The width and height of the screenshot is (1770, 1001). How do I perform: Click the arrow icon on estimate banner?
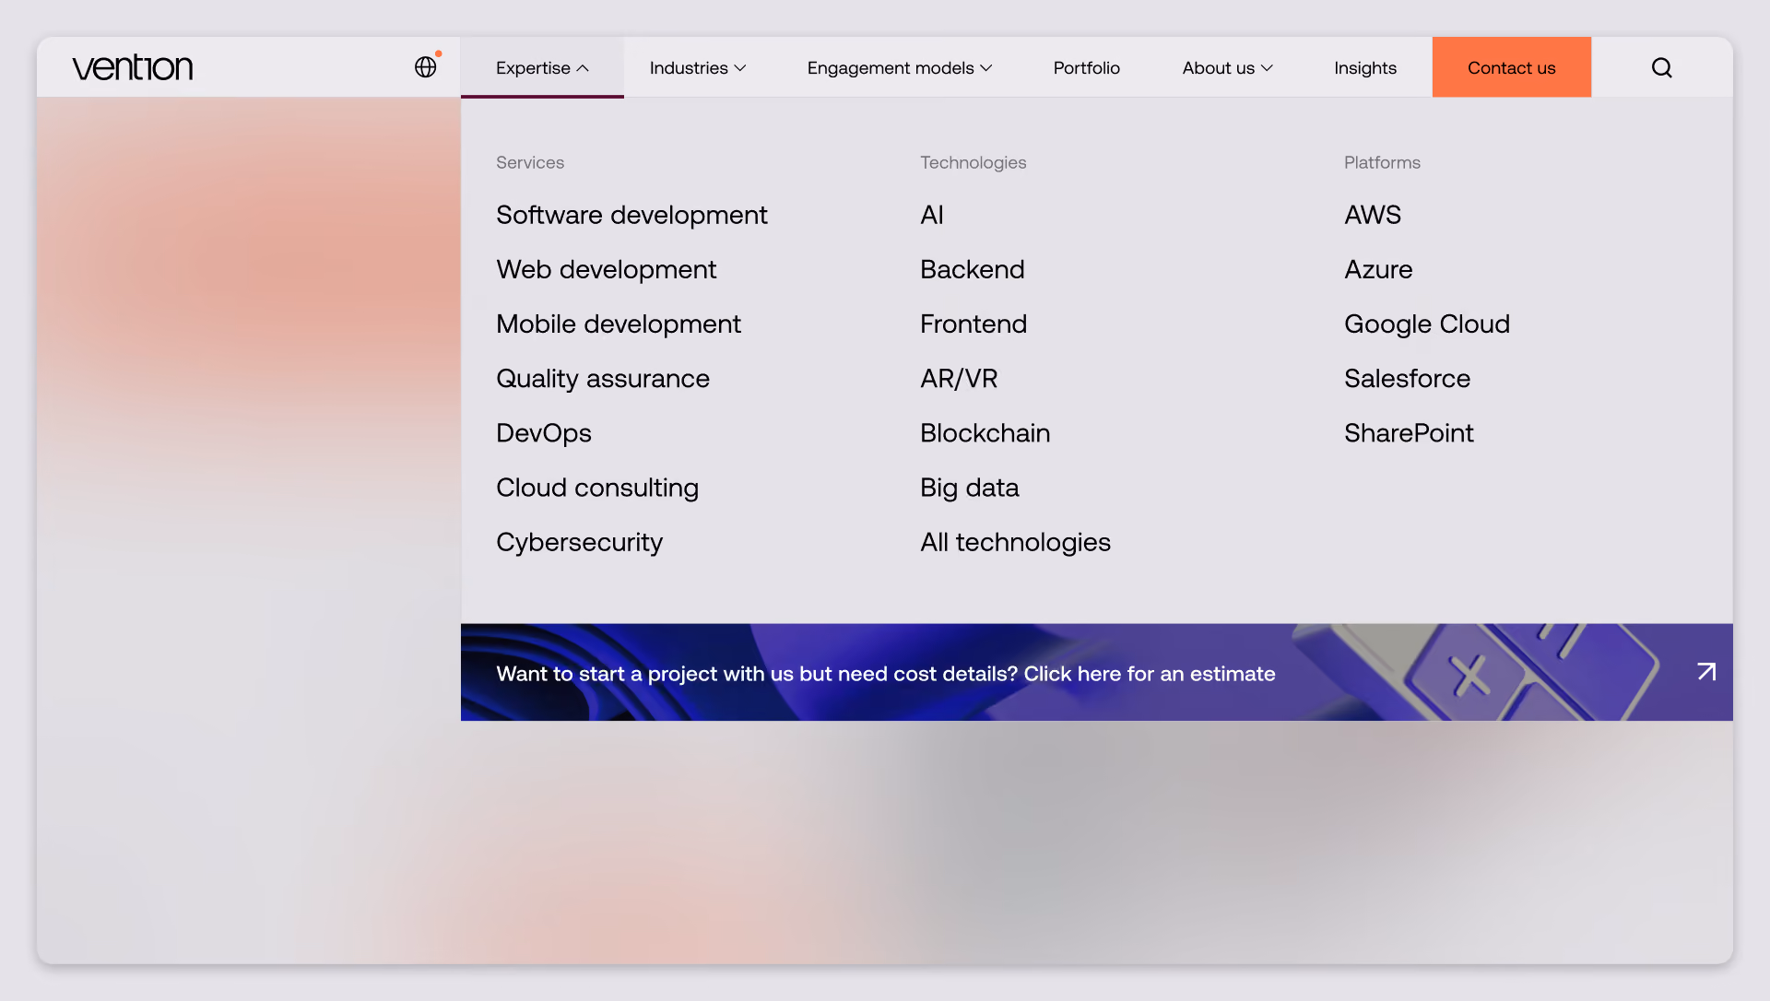click(1706, 672)
